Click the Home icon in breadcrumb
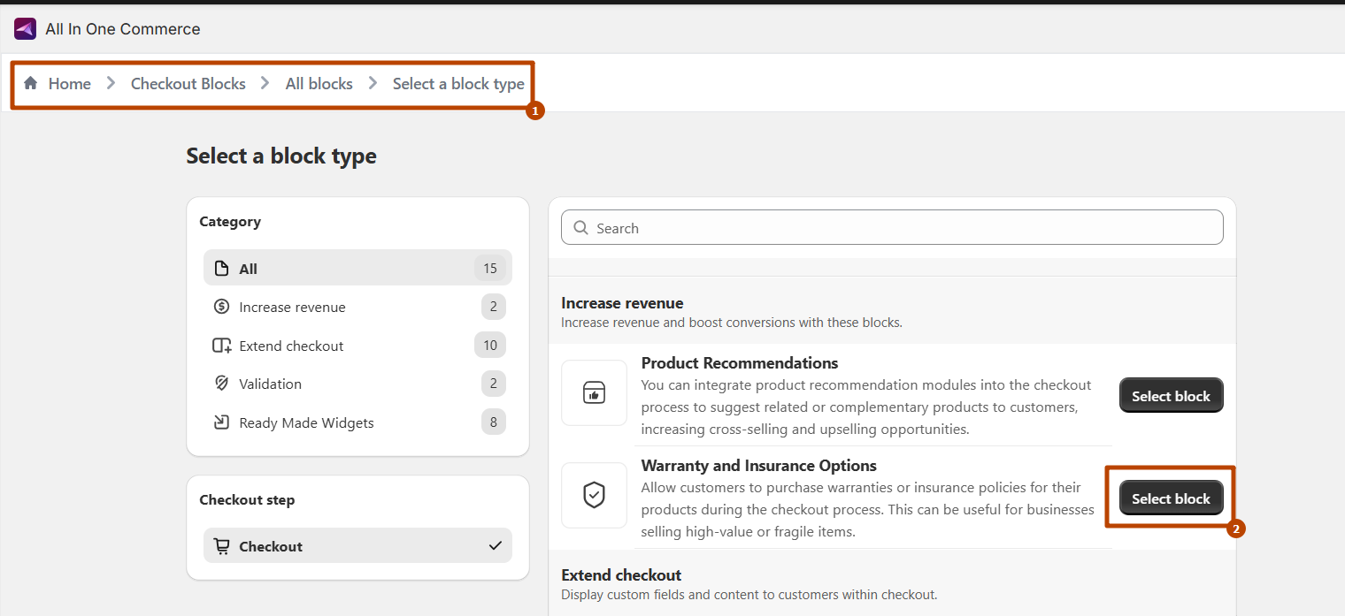The image size is (1345, 616). [31, 83]
